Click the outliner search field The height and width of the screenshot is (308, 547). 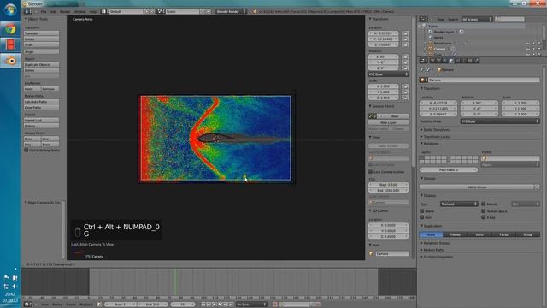tap(509, 19)
